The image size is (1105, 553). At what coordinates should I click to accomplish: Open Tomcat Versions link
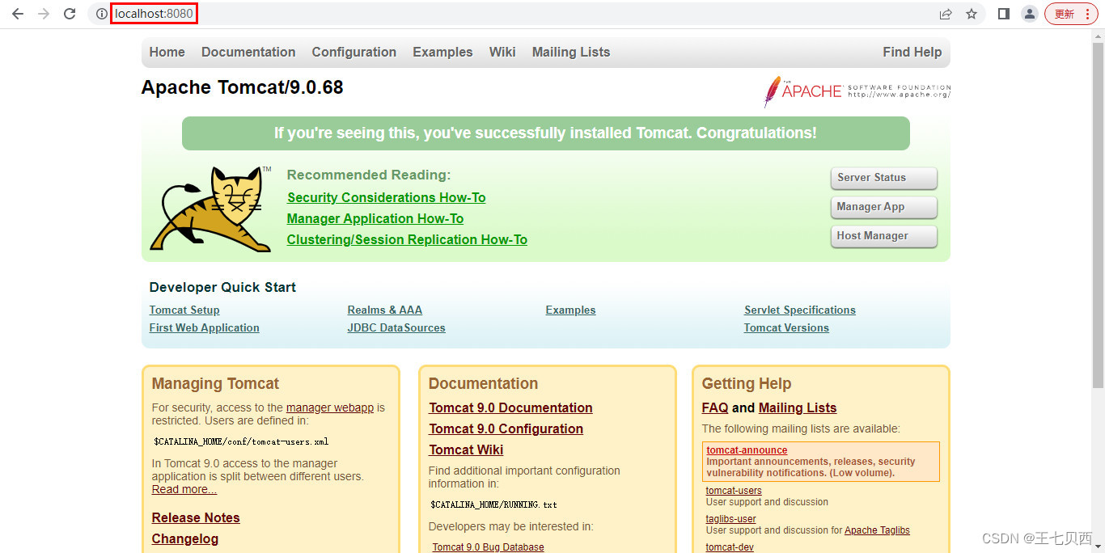[786, 327]
